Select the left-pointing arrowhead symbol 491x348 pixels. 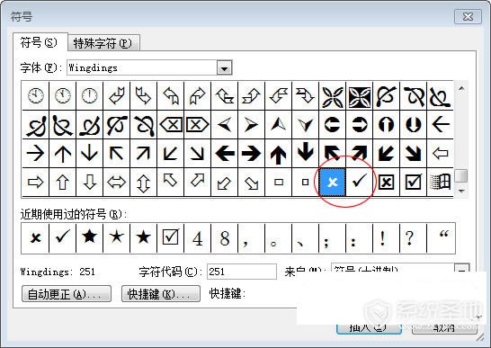[x=225, y=125]
